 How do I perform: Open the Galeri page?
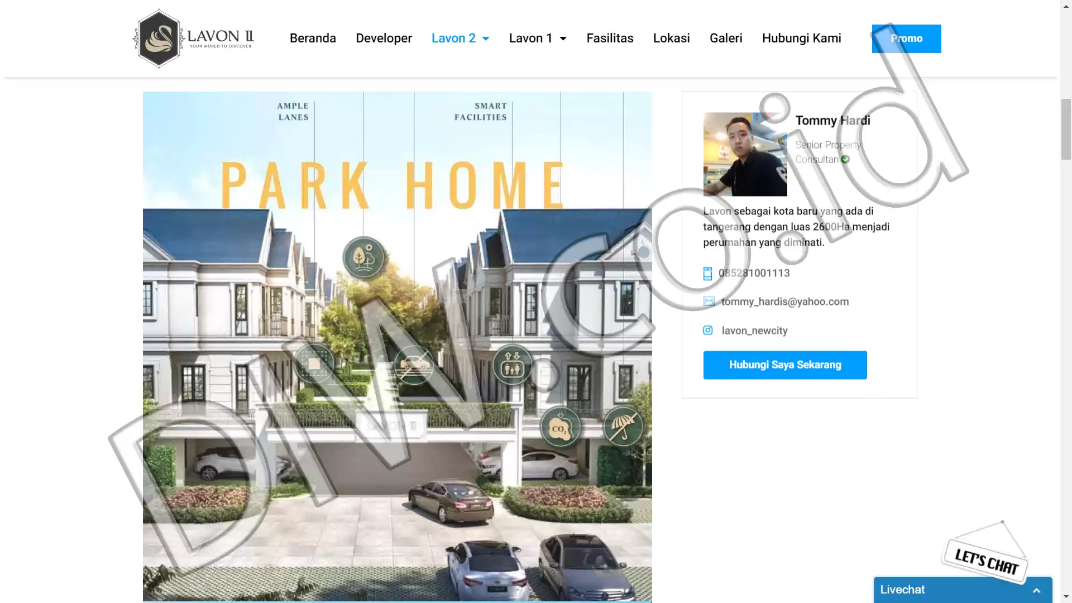tap(726, 38)
